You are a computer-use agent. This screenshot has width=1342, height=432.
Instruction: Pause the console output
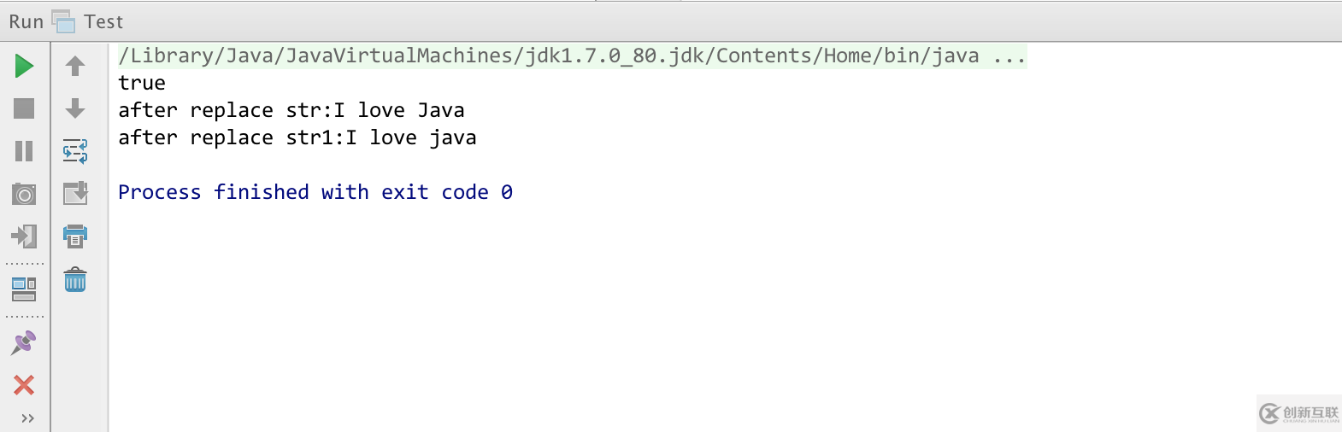[x=24, y=151]
